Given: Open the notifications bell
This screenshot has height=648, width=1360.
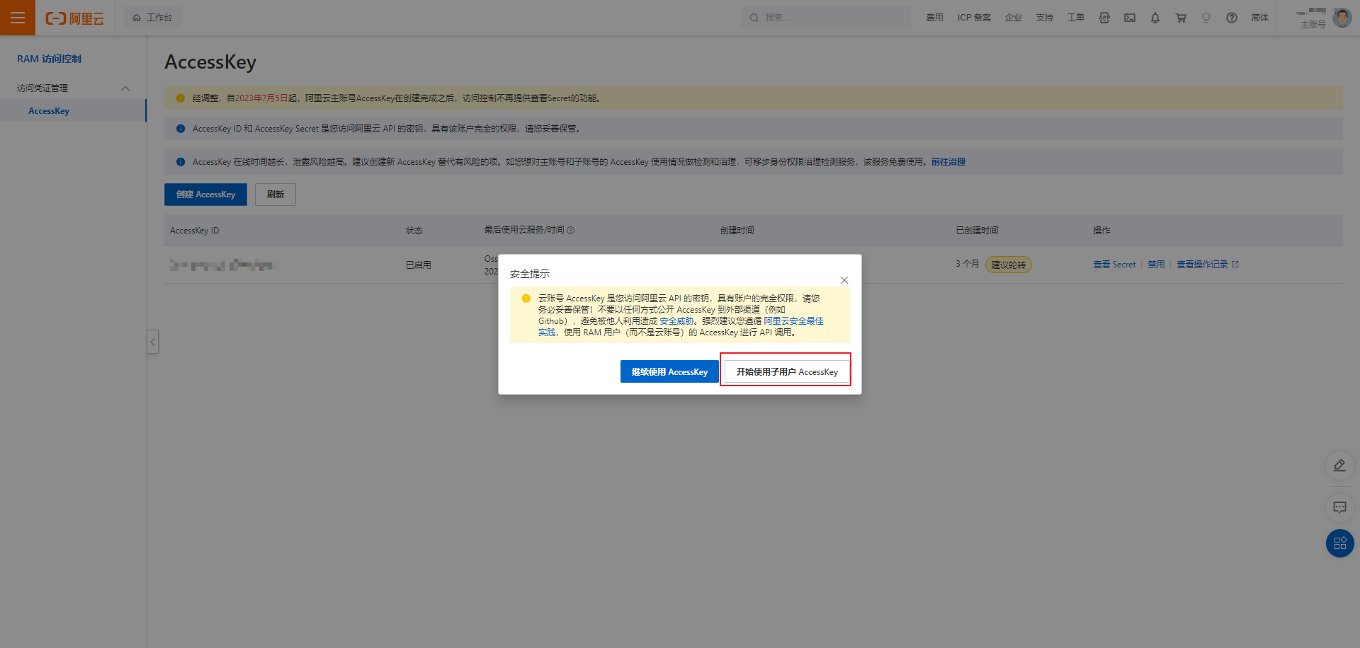Looking at the screenshot, I should point(1155,18).
